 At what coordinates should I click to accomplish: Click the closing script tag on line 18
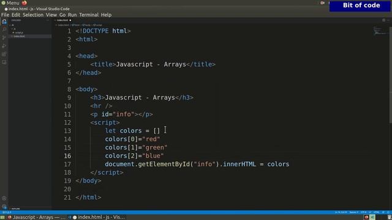click(x=107, y=172)
